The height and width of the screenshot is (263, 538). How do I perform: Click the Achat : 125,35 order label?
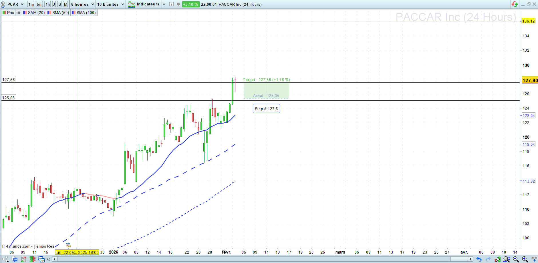pos(266,96)
